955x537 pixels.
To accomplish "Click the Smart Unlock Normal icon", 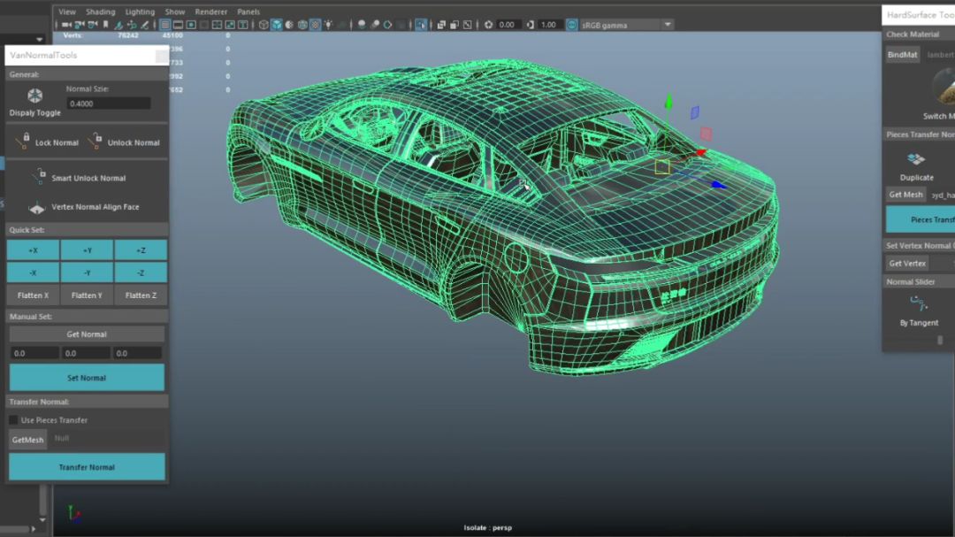I will point(38,177).
